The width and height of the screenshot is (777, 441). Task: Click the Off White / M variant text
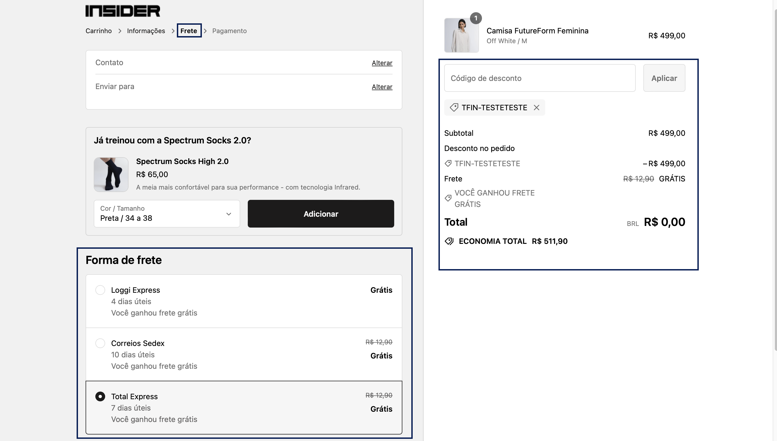[x=506, y=41]
